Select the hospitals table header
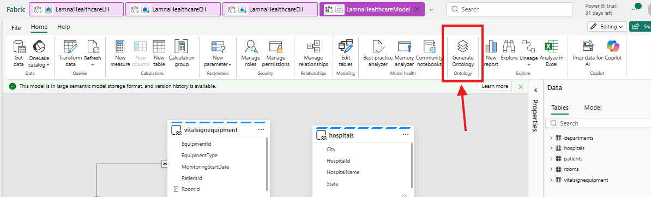The width and height of the screenshot is (651, 197). pos(363,135)
